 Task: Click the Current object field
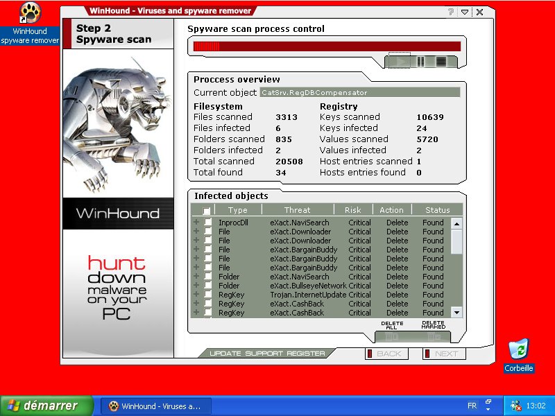(x=360, y=92)
